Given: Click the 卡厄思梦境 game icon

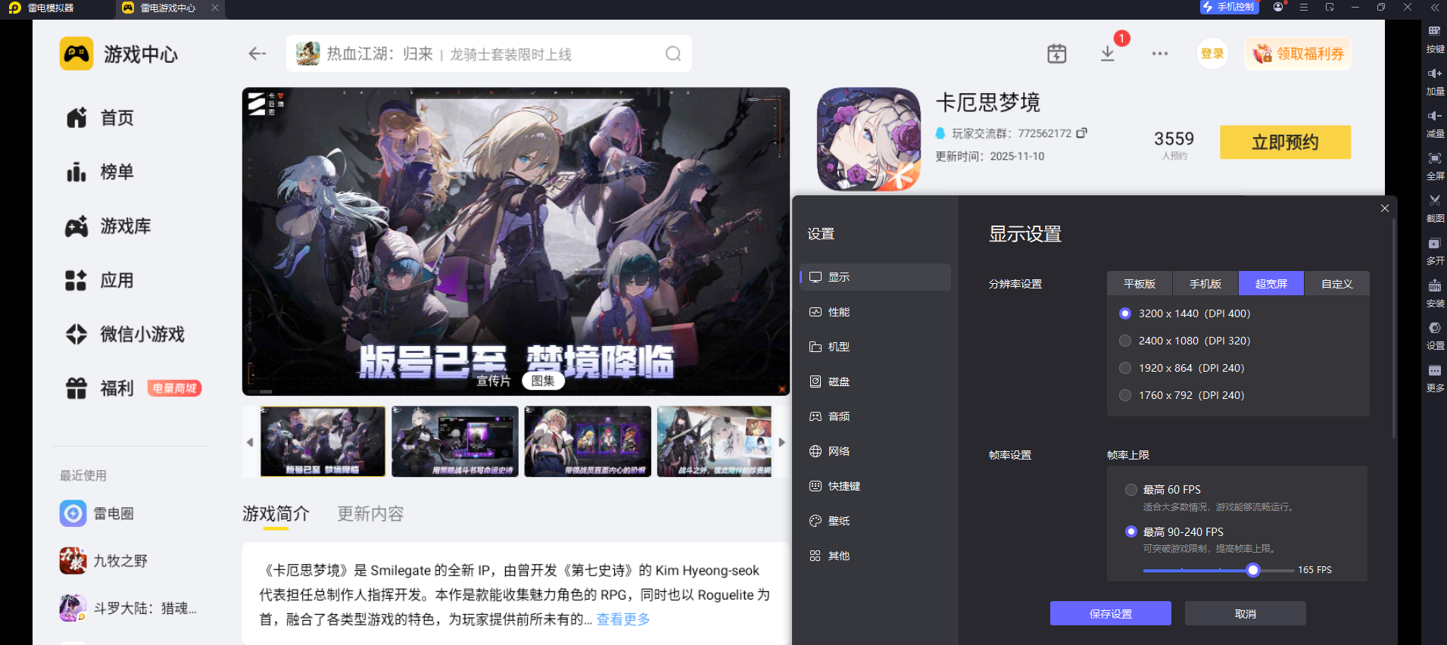Looking at the screenshot, I should click(x=869, y=139).
